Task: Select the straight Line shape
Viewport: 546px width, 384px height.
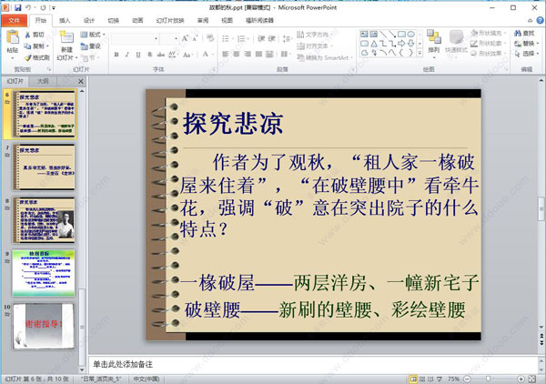Action: [383, 34]
